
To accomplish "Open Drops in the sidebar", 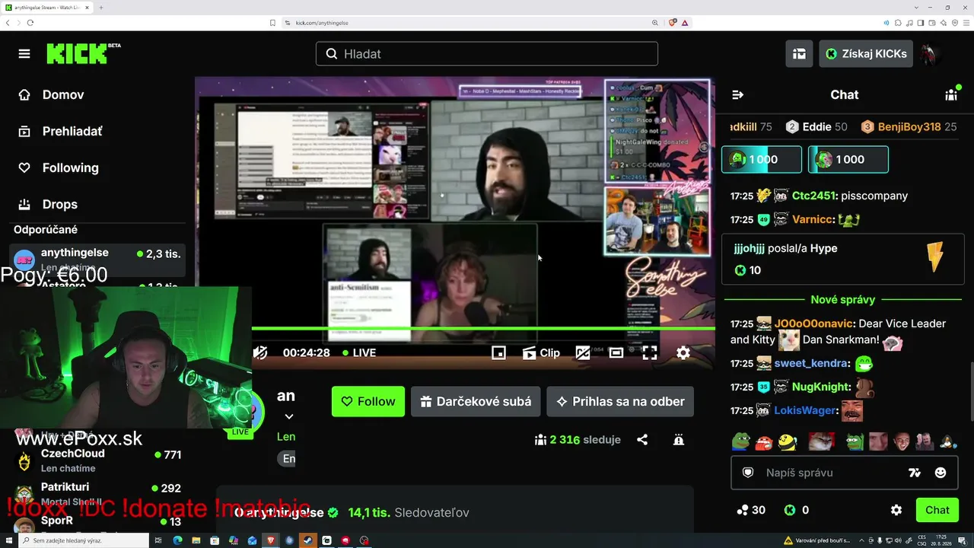I will coord(49,204).
